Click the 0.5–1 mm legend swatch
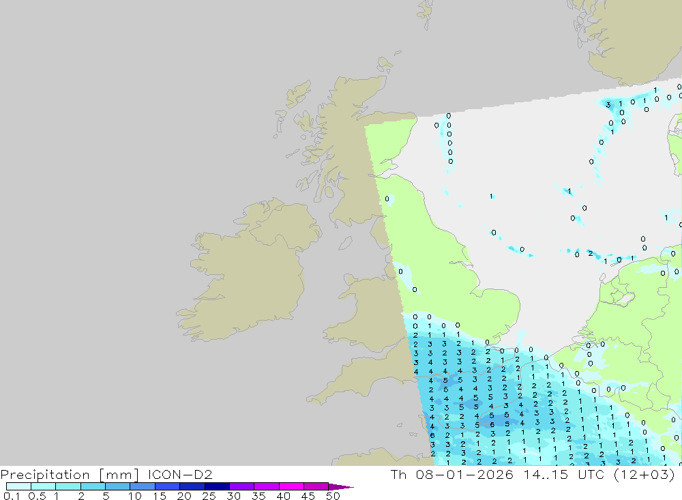Viewport: 682px width, 500px height. 43,486
